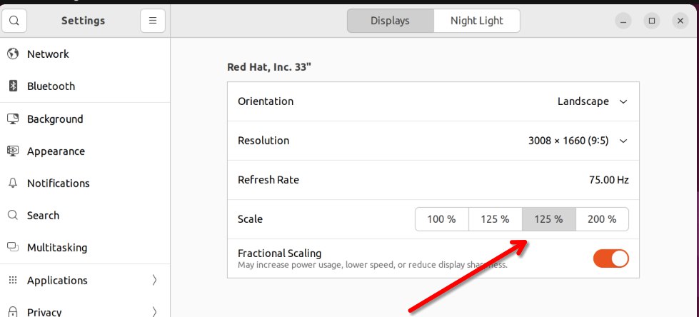
Task: Open the Search settings in the sidebar
Action: click(x=43, y=216)
